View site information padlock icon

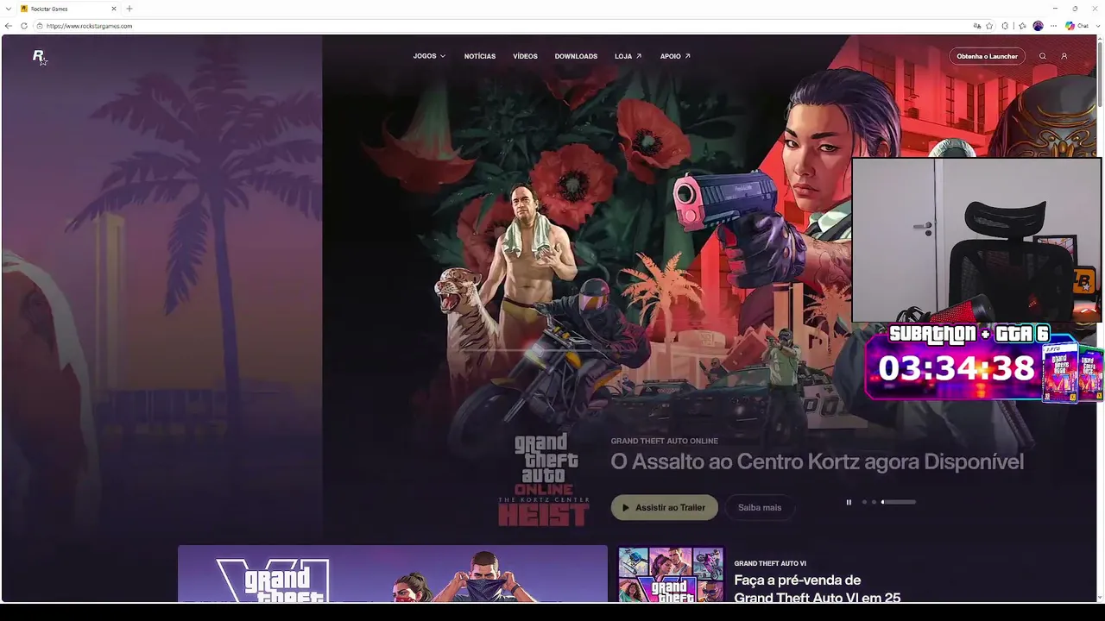(x=40, y=26)
